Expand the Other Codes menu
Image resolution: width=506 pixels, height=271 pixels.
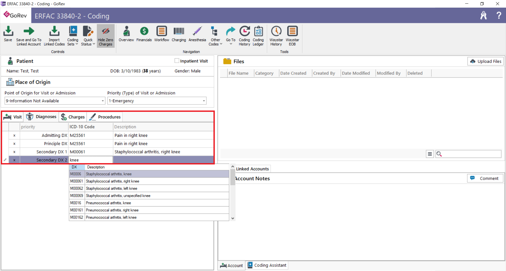tap(215, 36)
